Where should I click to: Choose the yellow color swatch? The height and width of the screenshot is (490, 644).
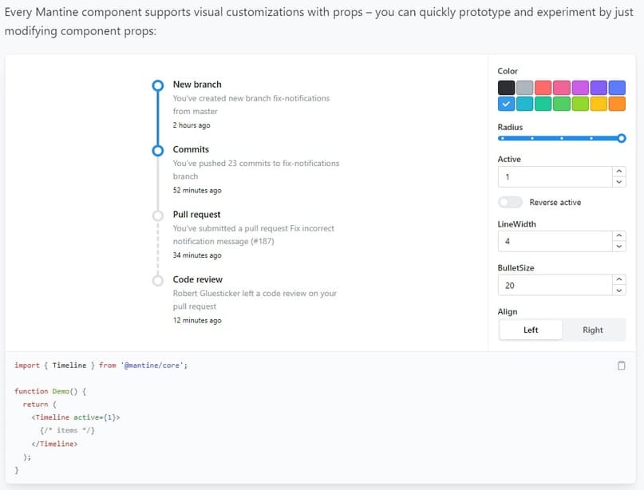click(x=599, y=104)
